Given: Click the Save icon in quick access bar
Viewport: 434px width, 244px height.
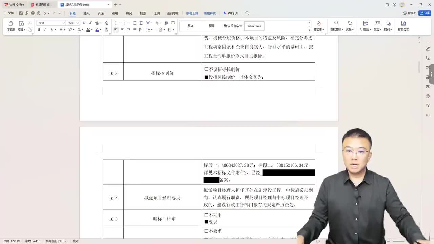Looking at the screenshot, I should click(x=21, y=13).
